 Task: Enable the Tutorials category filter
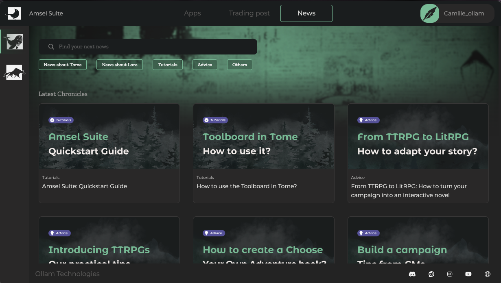(x=168, y=65)
